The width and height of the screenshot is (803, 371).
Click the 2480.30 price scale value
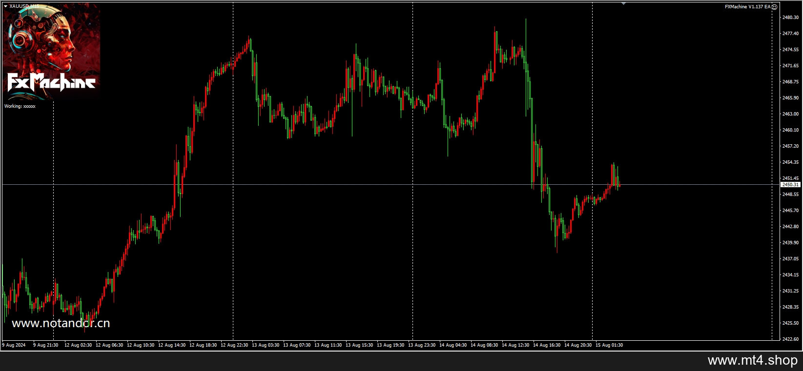tap(790, 18)
